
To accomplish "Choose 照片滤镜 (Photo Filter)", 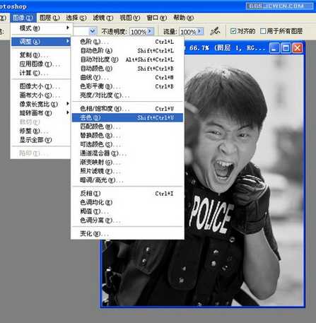I will tap(127, 171).
